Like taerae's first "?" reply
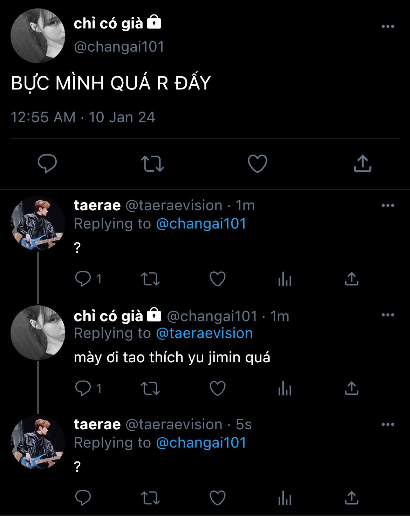Image resolution: width=410 pixels, height=516 pixels. pos(217,279)
